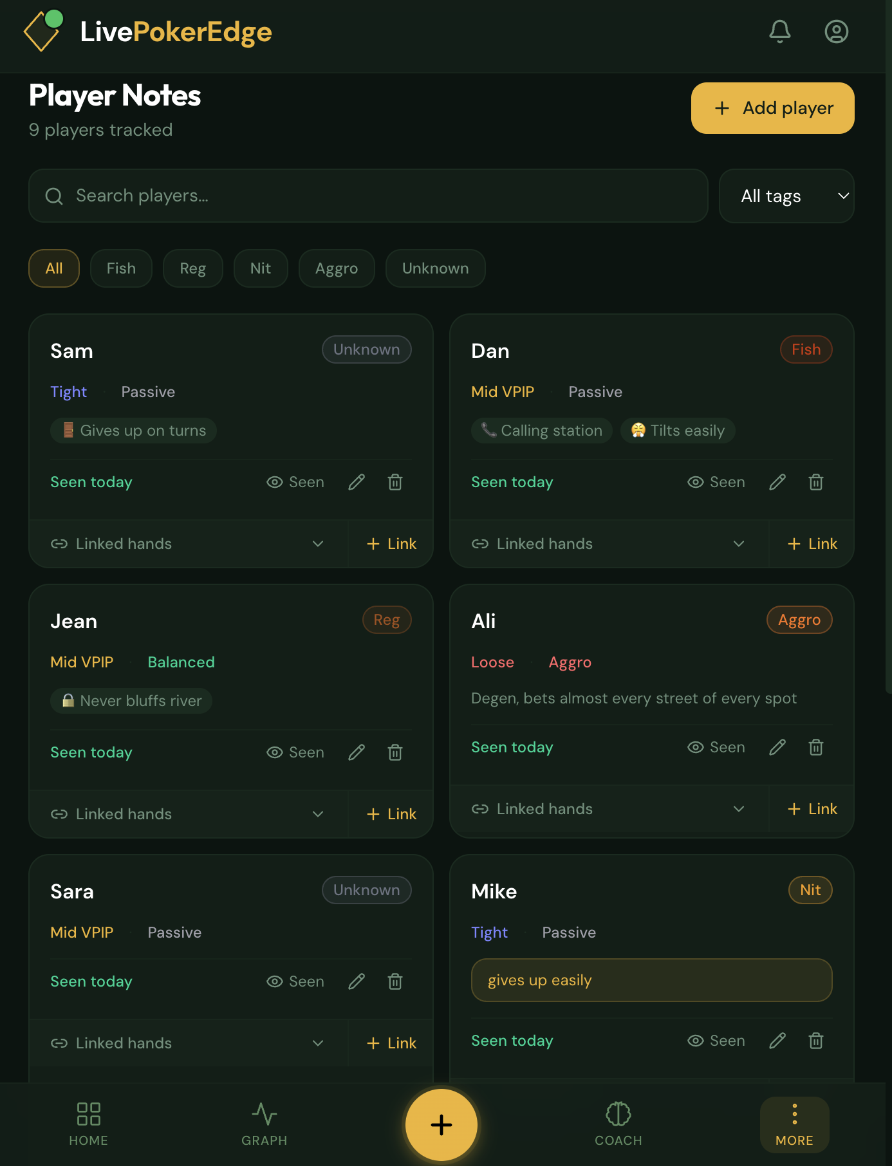
Task: Click Mike's Nit tag badge
Action: tap(810, 890)
